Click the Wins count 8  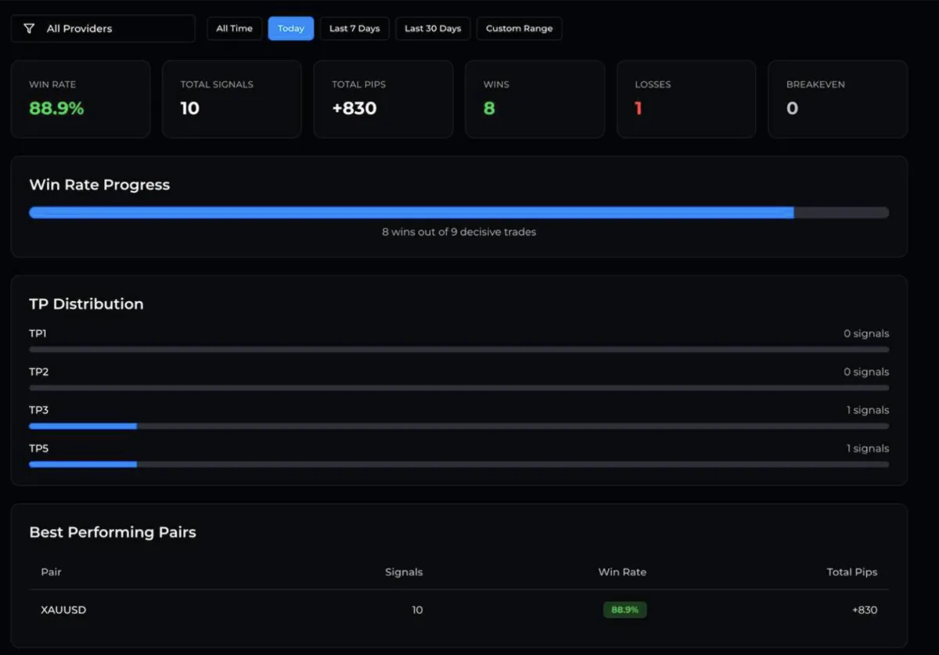click(x=489, y=109)
